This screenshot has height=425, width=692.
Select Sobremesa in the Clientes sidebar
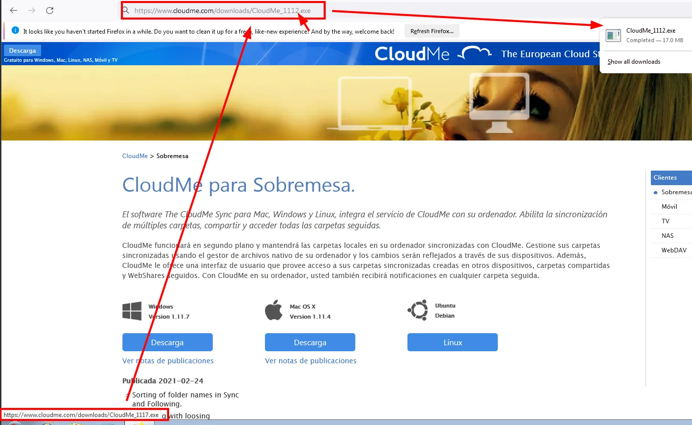(676, 192)
